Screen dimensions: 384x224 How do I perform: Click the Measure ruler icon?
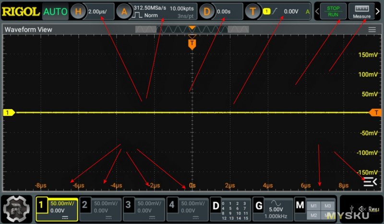click(361, 12)
